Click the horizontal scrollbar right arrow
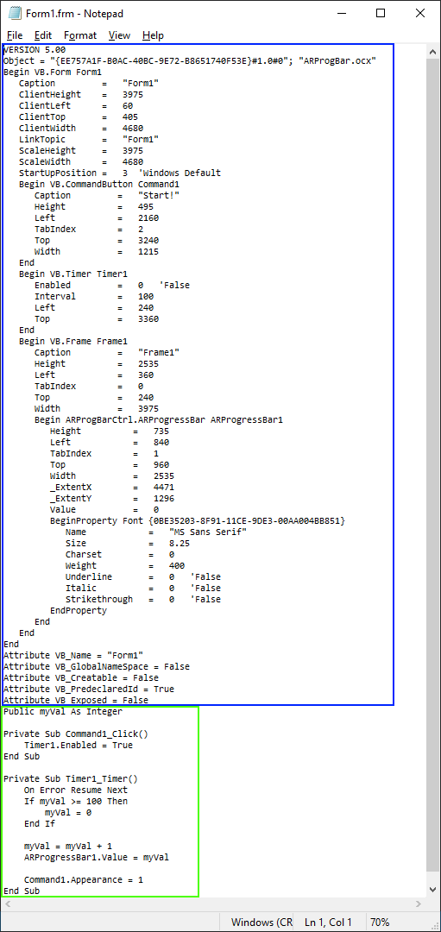Viewport: 441px width, 932px height. [420, 904]
